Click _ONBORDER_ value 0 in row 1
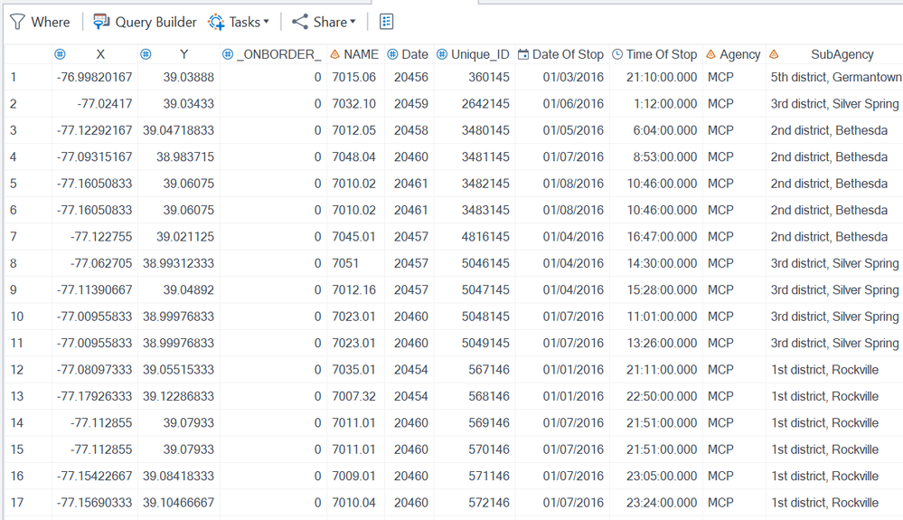 (317, 77)
